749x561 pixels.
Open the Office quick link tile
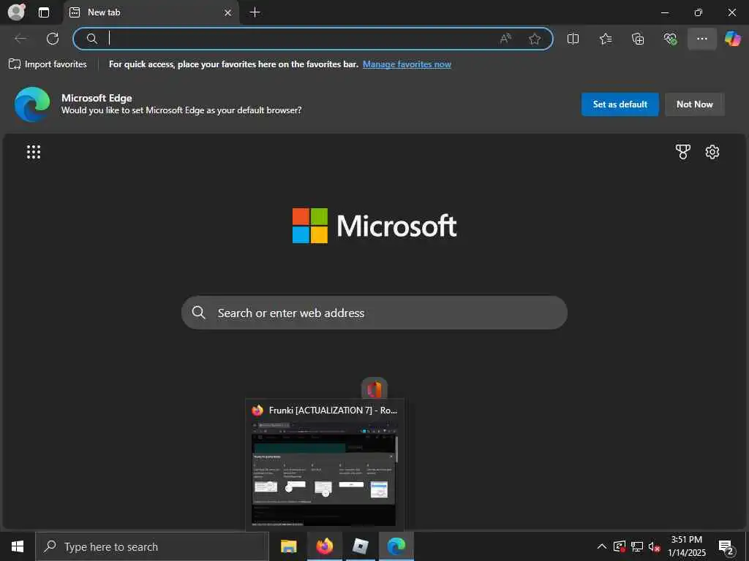coord(374,389)
